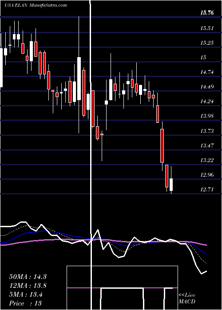
Task: Click the 5MA : 13.4 readout
Action: tap(26, 294)
